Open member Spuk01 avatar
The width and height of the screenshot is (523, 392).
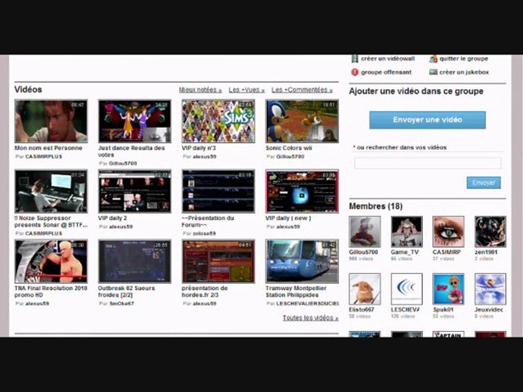point(448,289)
